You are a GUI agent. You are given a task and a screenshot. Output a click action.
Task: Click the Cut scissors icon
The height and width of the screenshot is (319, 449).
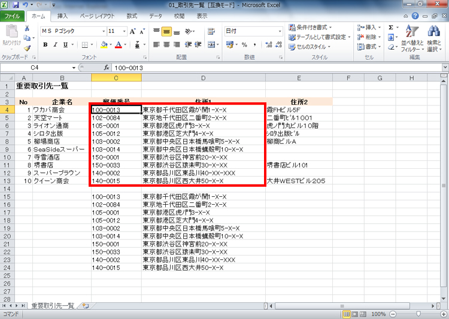[27, 28]
